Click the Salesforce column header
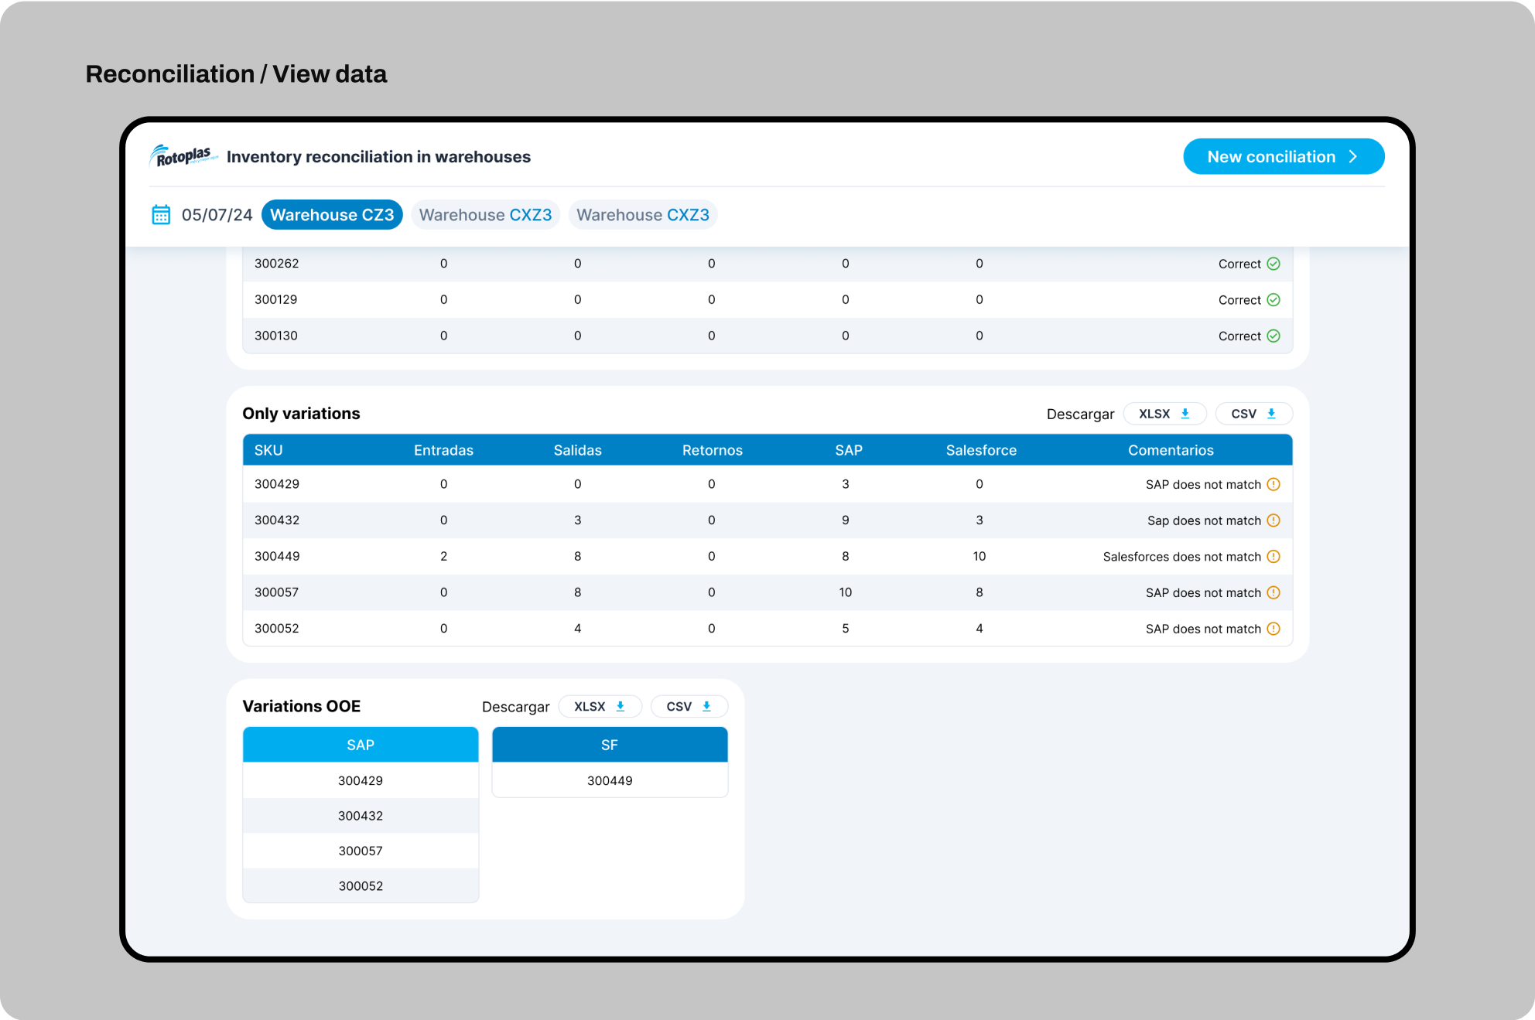Viewport: 1535px width, 1020px height. tap(981, 450)
